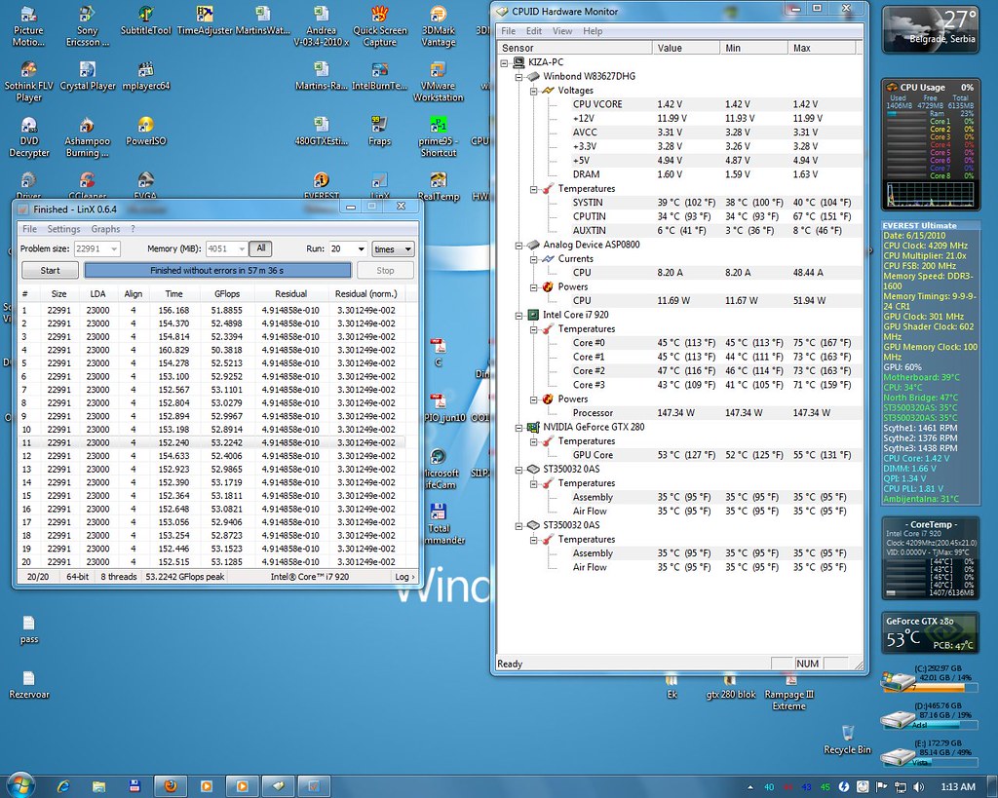Click the Max column header
The width and height of the screenshot is (998, 798).
(823, 48)
